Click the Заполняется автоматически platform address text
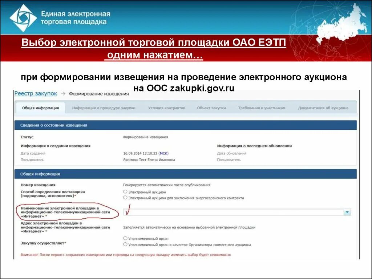This screenshot has height=279, width=372. pos(189,227)
